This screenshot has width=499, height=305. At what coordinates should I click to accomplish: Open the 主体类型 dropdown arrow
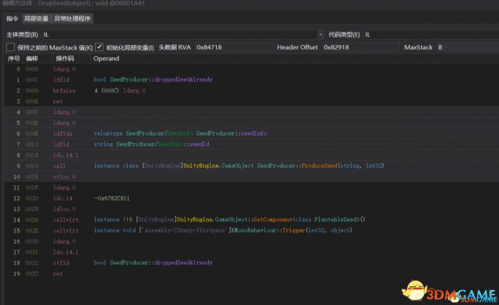point(320,34)
